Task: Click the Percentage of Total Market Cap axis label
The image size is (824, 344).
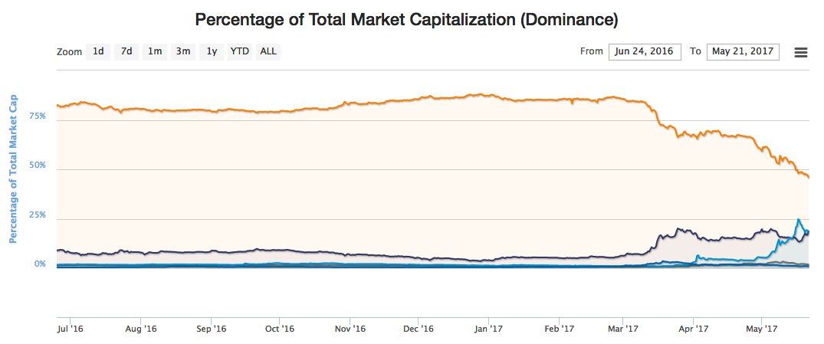Action: (13, 169)
